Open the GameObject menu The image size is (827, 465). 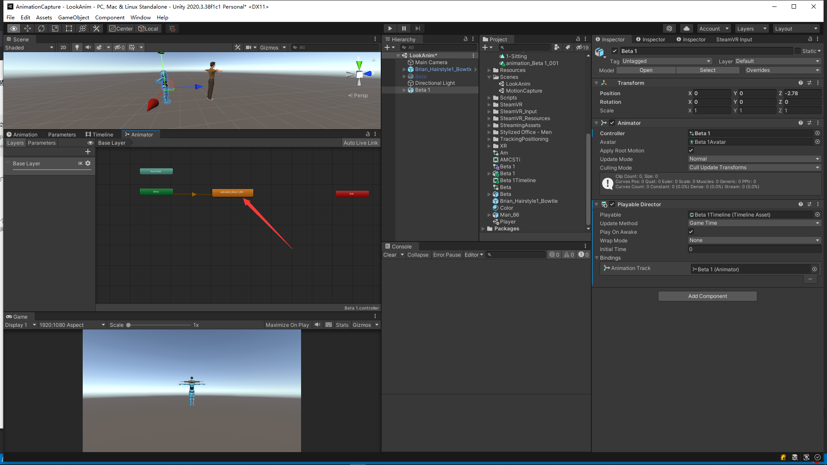[74, 18]
